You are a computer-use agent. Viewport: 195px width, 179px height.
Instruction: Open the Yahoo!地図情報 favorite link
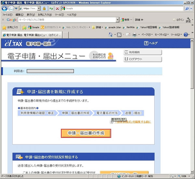tap(147, 27)
